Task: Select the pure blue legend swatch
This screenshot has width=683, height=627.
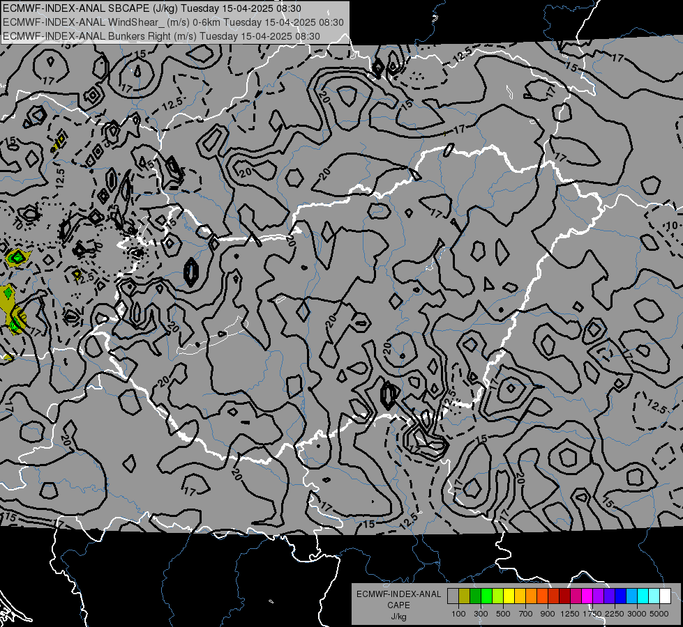Action: point(621,596)
